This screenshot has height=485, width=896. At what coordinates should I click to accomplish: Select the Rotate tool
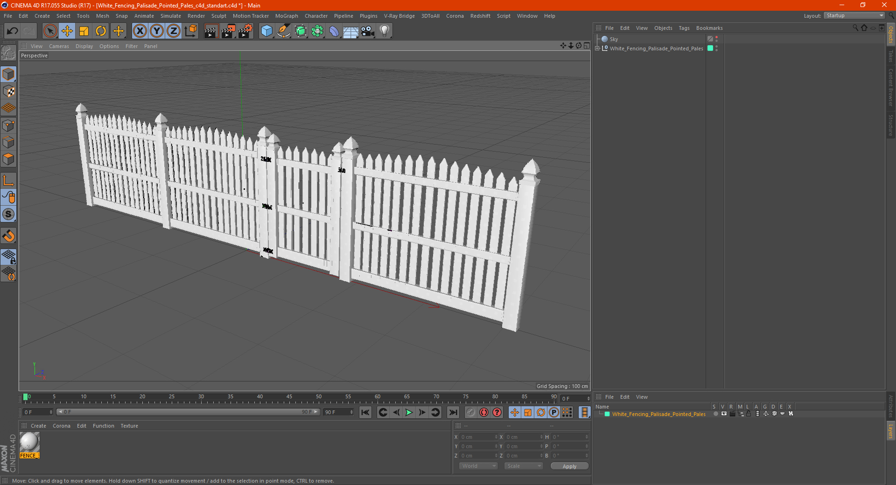pos(101,31)
